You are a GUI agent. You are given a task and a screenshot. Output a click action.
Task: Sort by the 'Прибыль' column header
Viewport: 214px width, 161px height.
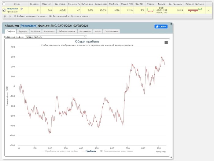[x=114, y=4]
